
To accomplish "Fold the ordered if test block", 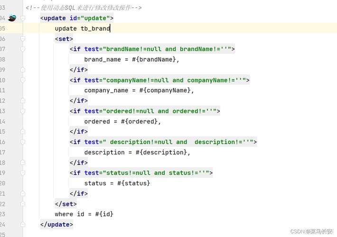I will pos(23,111).
